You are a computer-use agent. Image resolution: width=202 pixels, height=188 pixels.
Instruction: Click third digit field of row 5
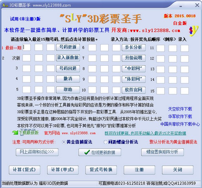[x=50, y=90]
